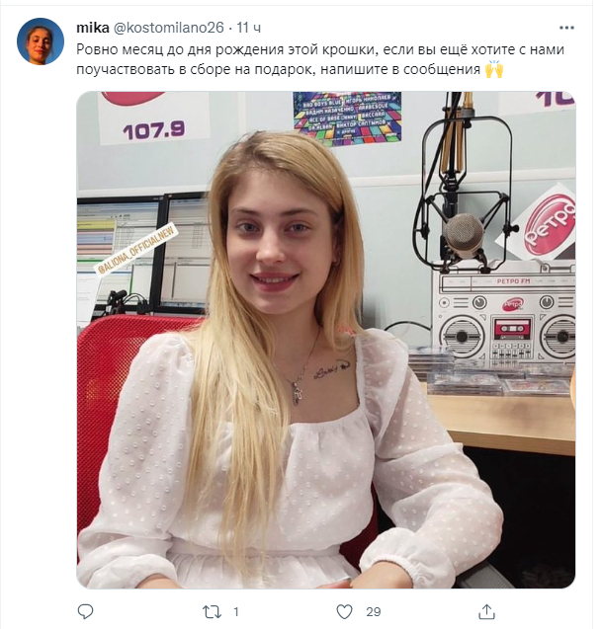Open the @kostomilano26 handle link
602x629 pixels.
[x=169, y=28]
